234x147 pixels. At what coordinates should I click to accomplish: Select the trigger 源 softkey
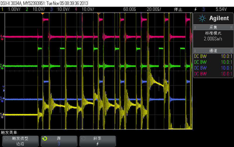(x=59, y=141)
